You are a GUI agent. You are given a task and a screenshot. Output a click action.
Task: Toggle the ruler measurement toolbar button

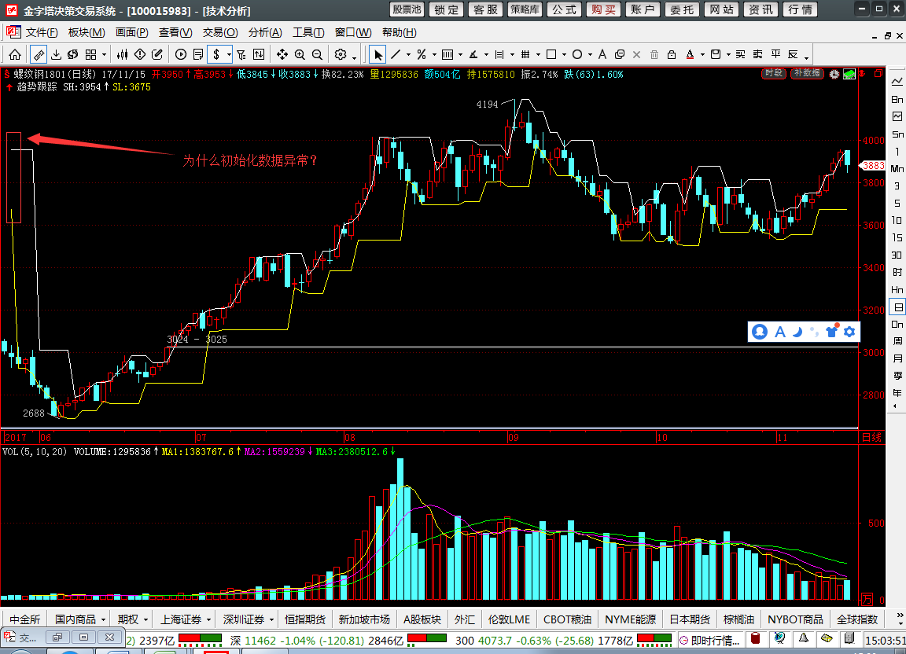(38, 54)
